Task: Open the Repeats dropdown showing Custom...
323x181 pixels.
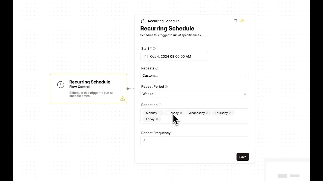Action: [x=195, y=75]
